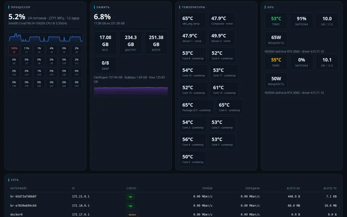The height and width of the screenshot is (217, 347).
Task: Click the green 53°C GPU temperature tile
Action: (x=276, y=21)
